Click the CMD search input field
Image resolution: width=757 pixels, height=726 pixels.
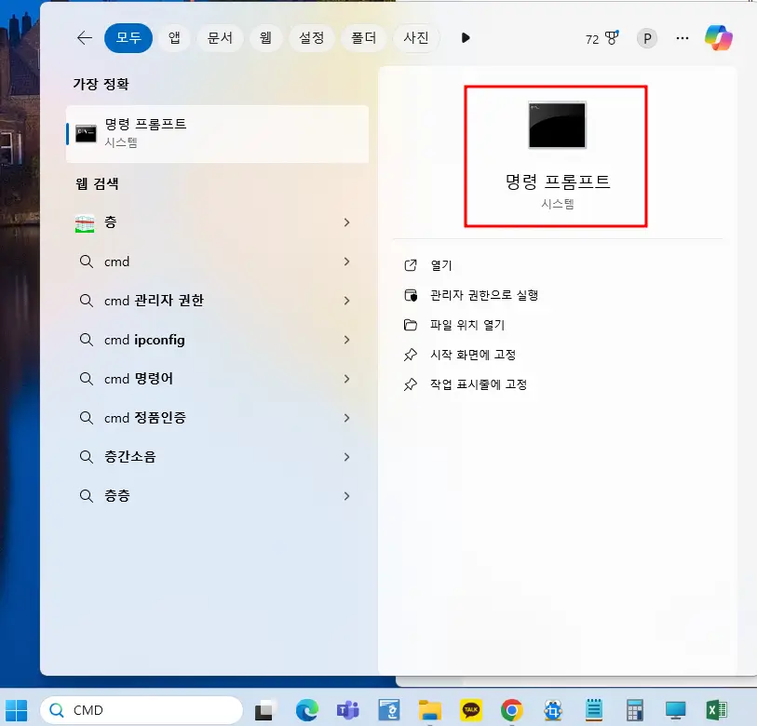[140, 709]
